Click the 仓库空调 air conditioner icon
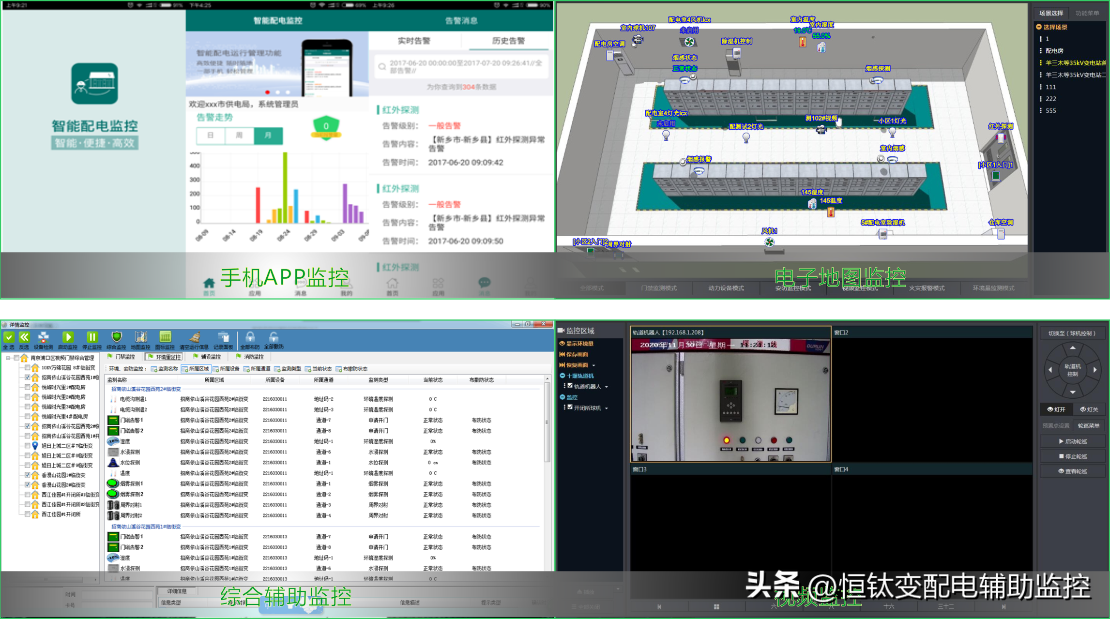1110x619 pixels. [x=1001, y=234]
